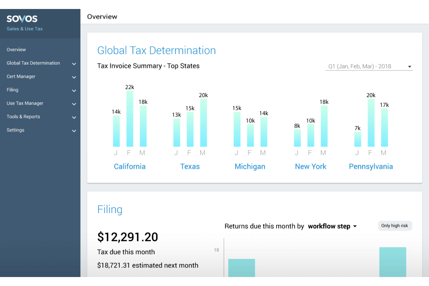The width and height of the screenshot is (429, 286).
Task: Click New York's 8k January bar
Action: tap(297, 138)
